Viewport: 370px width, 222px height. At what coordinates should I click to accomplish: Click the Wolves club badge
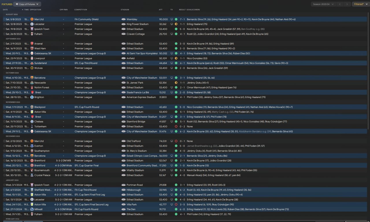32,68
